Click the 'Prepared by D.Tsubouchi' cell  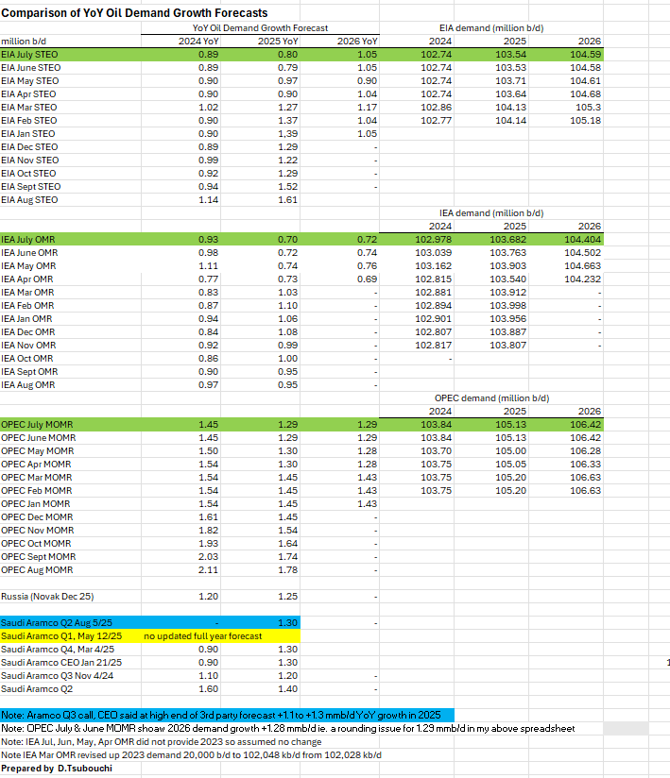(57, 768)
